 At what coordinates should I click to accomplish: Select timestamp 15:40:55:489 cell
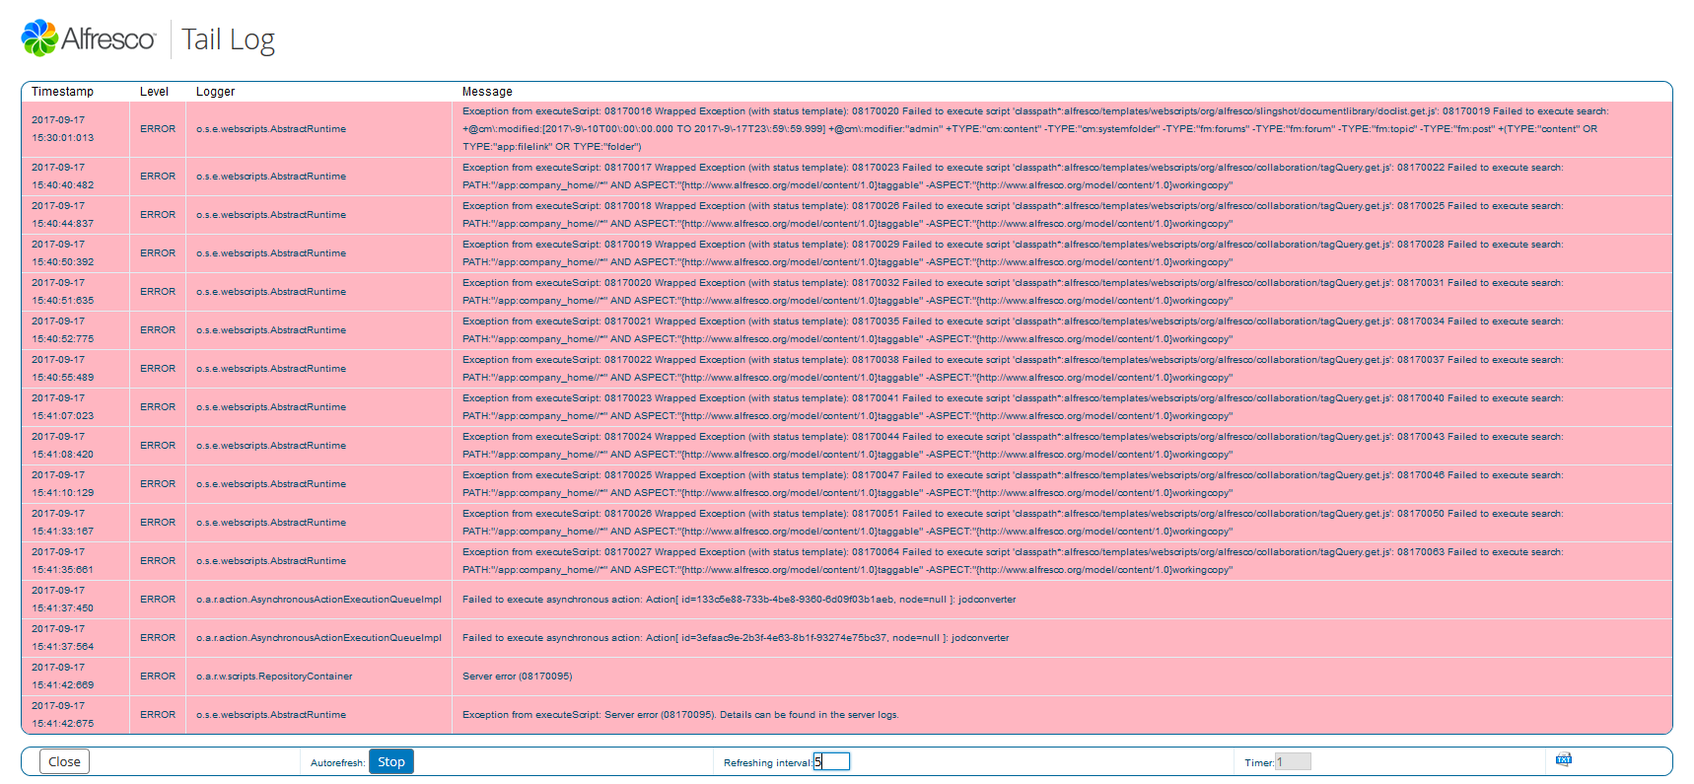coord(76,369)
